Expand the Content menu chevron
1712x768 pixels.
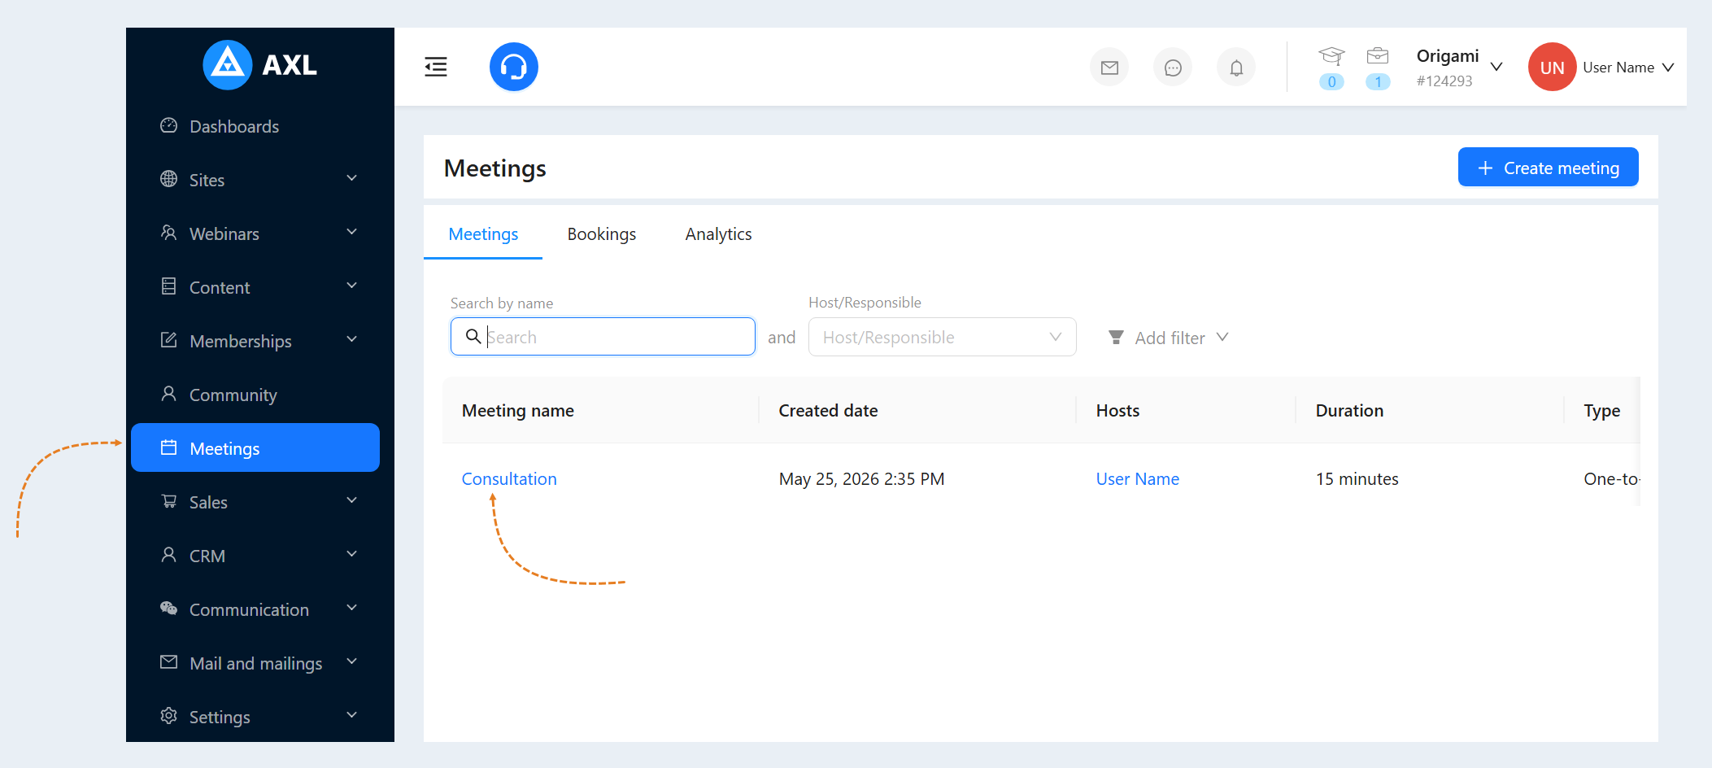tap(352, 286)
